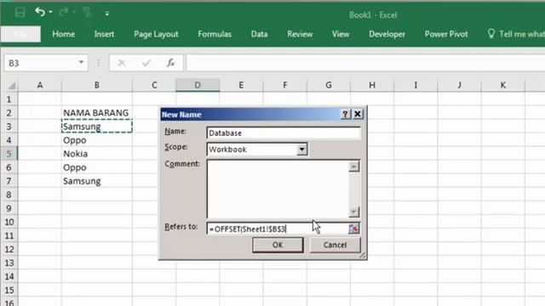Select row 2 header
The image size is (545, 306).
[9, 113]
